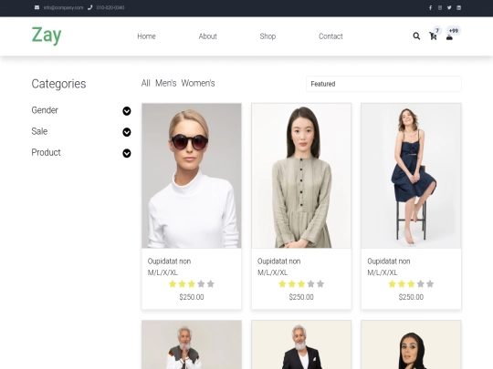This screenshot has height=369, width=493.
Task: Click the +99 account badge
Action: tap(454, 30)
